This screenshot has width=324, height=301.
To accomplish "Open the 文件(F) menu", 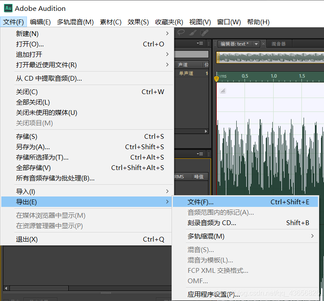I will point(13,22).
